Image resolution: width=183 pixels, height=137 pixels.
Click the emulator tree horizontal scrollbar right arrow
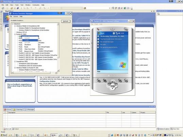[56, 73]
